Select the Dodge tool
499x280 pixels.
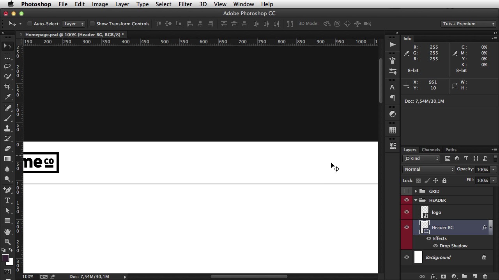[7, 179]
